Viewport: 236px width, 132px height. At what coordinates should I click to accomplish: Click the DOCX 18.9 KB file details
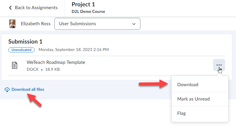click(x=43, y=69)
